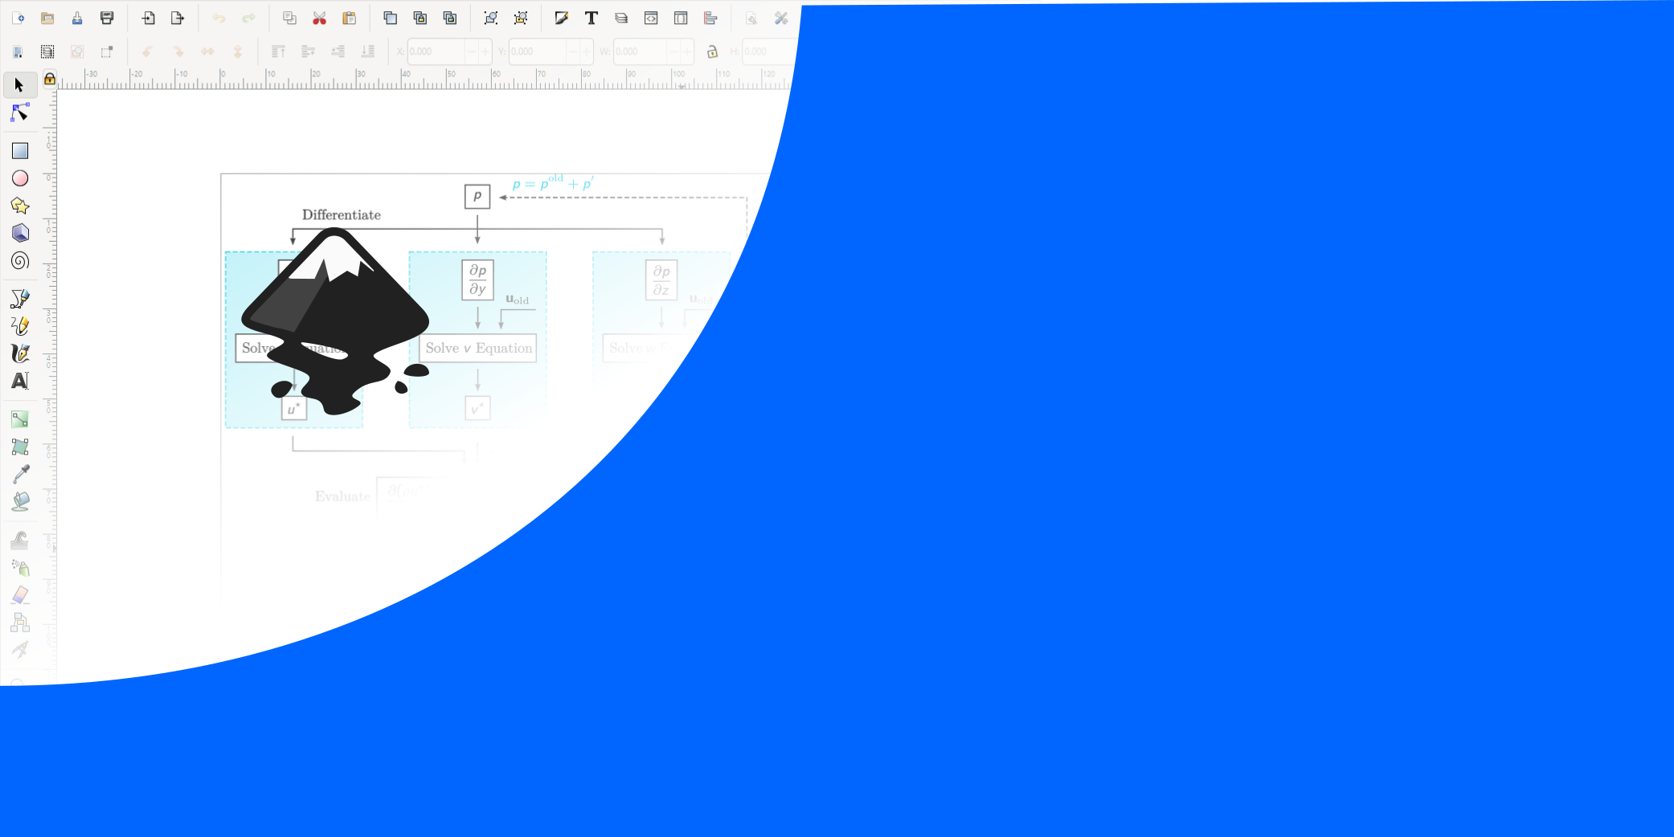
Task: Raise selection to top
Action: point(278,51)
